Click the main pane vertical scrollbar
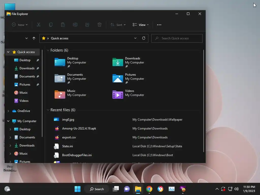 [203, 101]
